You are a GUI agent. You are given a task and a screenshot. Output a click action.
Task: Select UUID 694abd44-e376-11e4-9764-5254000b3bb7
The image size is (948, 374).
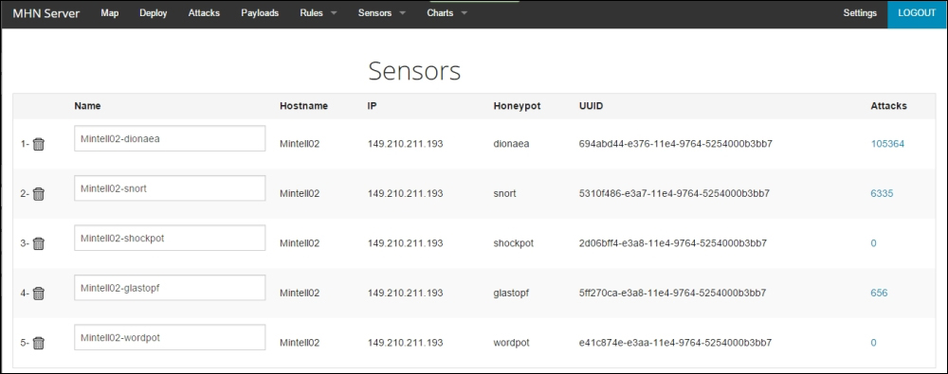tap(675, 144)
